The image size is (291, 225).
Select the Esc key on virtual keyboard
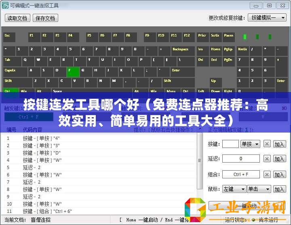click(9, 37)
